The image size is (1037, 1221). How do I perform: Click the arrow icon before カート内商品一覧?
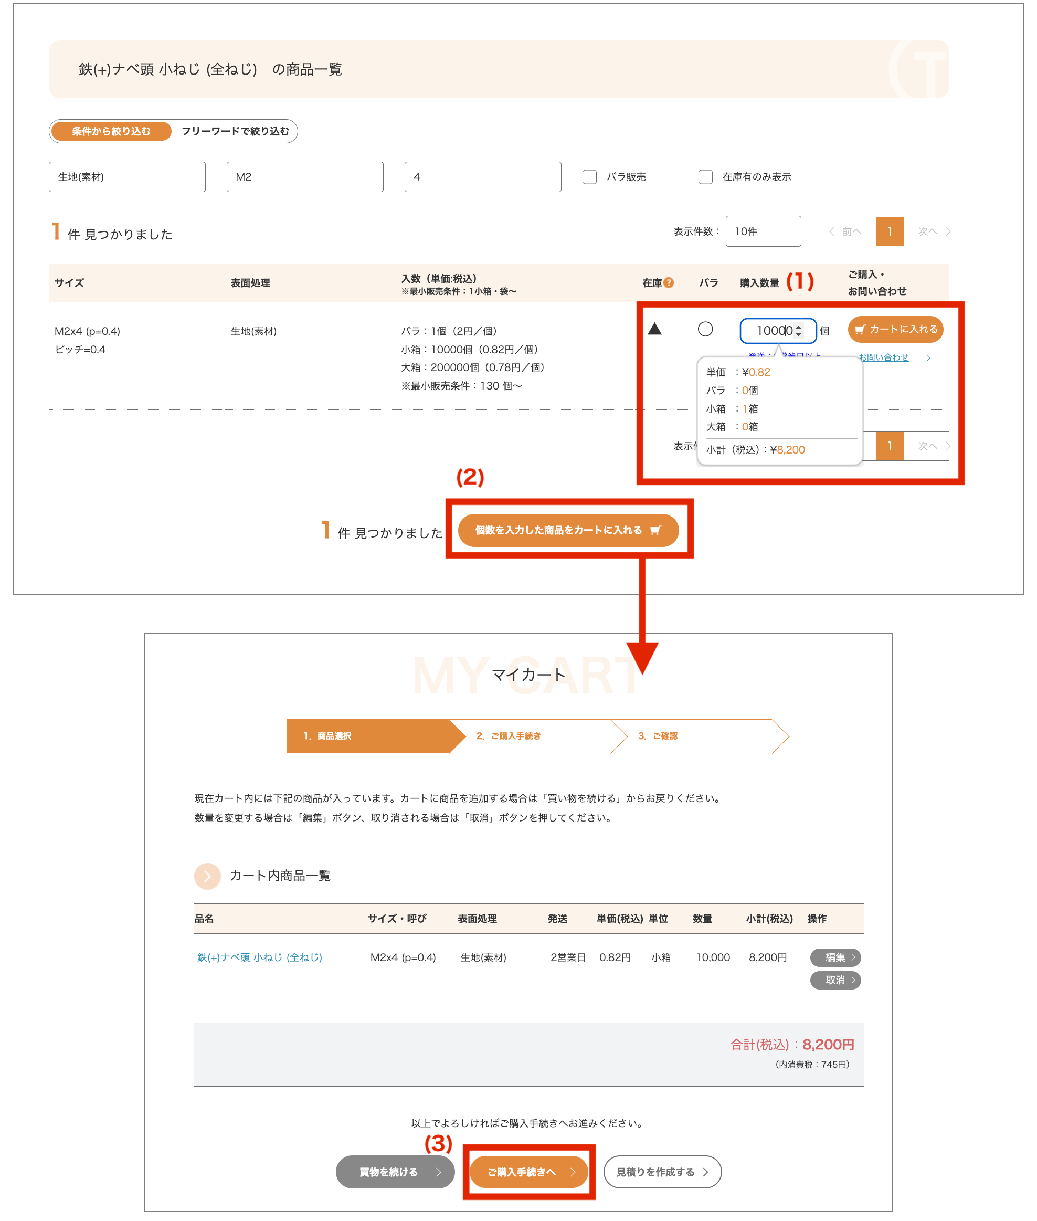207,876
